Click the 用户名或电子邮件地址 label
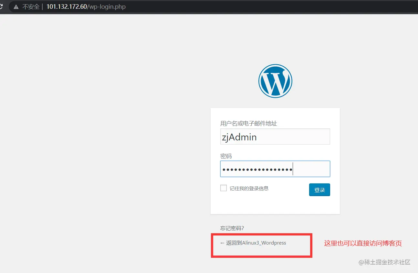Viewport: 418px width, 273px height. pos(249,123)
